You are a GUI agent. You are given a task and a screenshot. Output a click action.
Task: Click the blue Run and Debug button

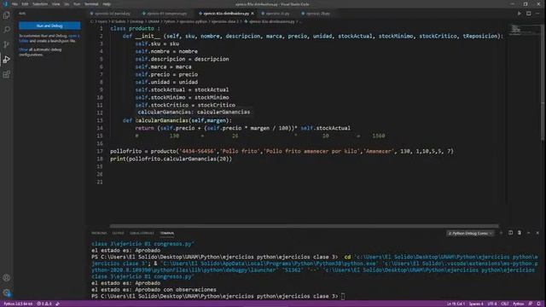[x=49, y=26]
